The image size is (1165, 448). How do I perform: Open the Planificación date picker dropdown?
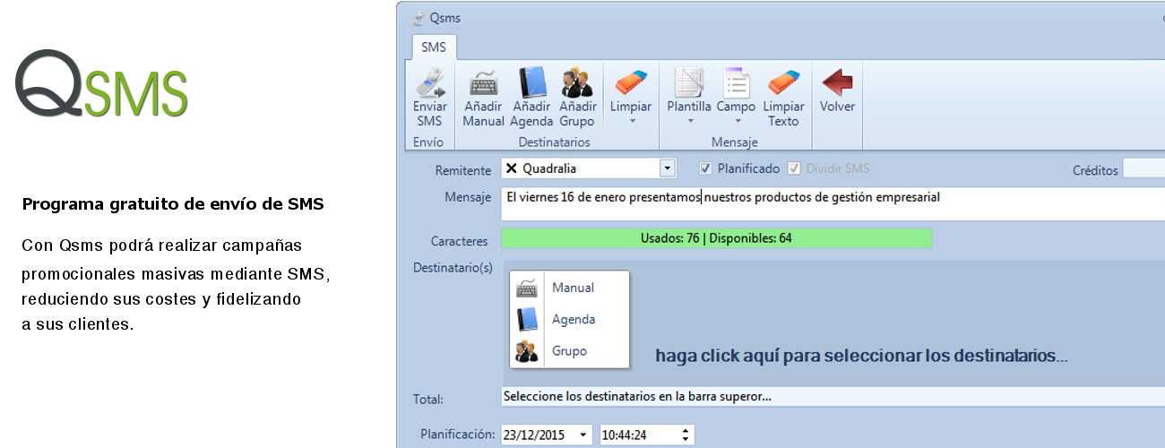[584, 435]
